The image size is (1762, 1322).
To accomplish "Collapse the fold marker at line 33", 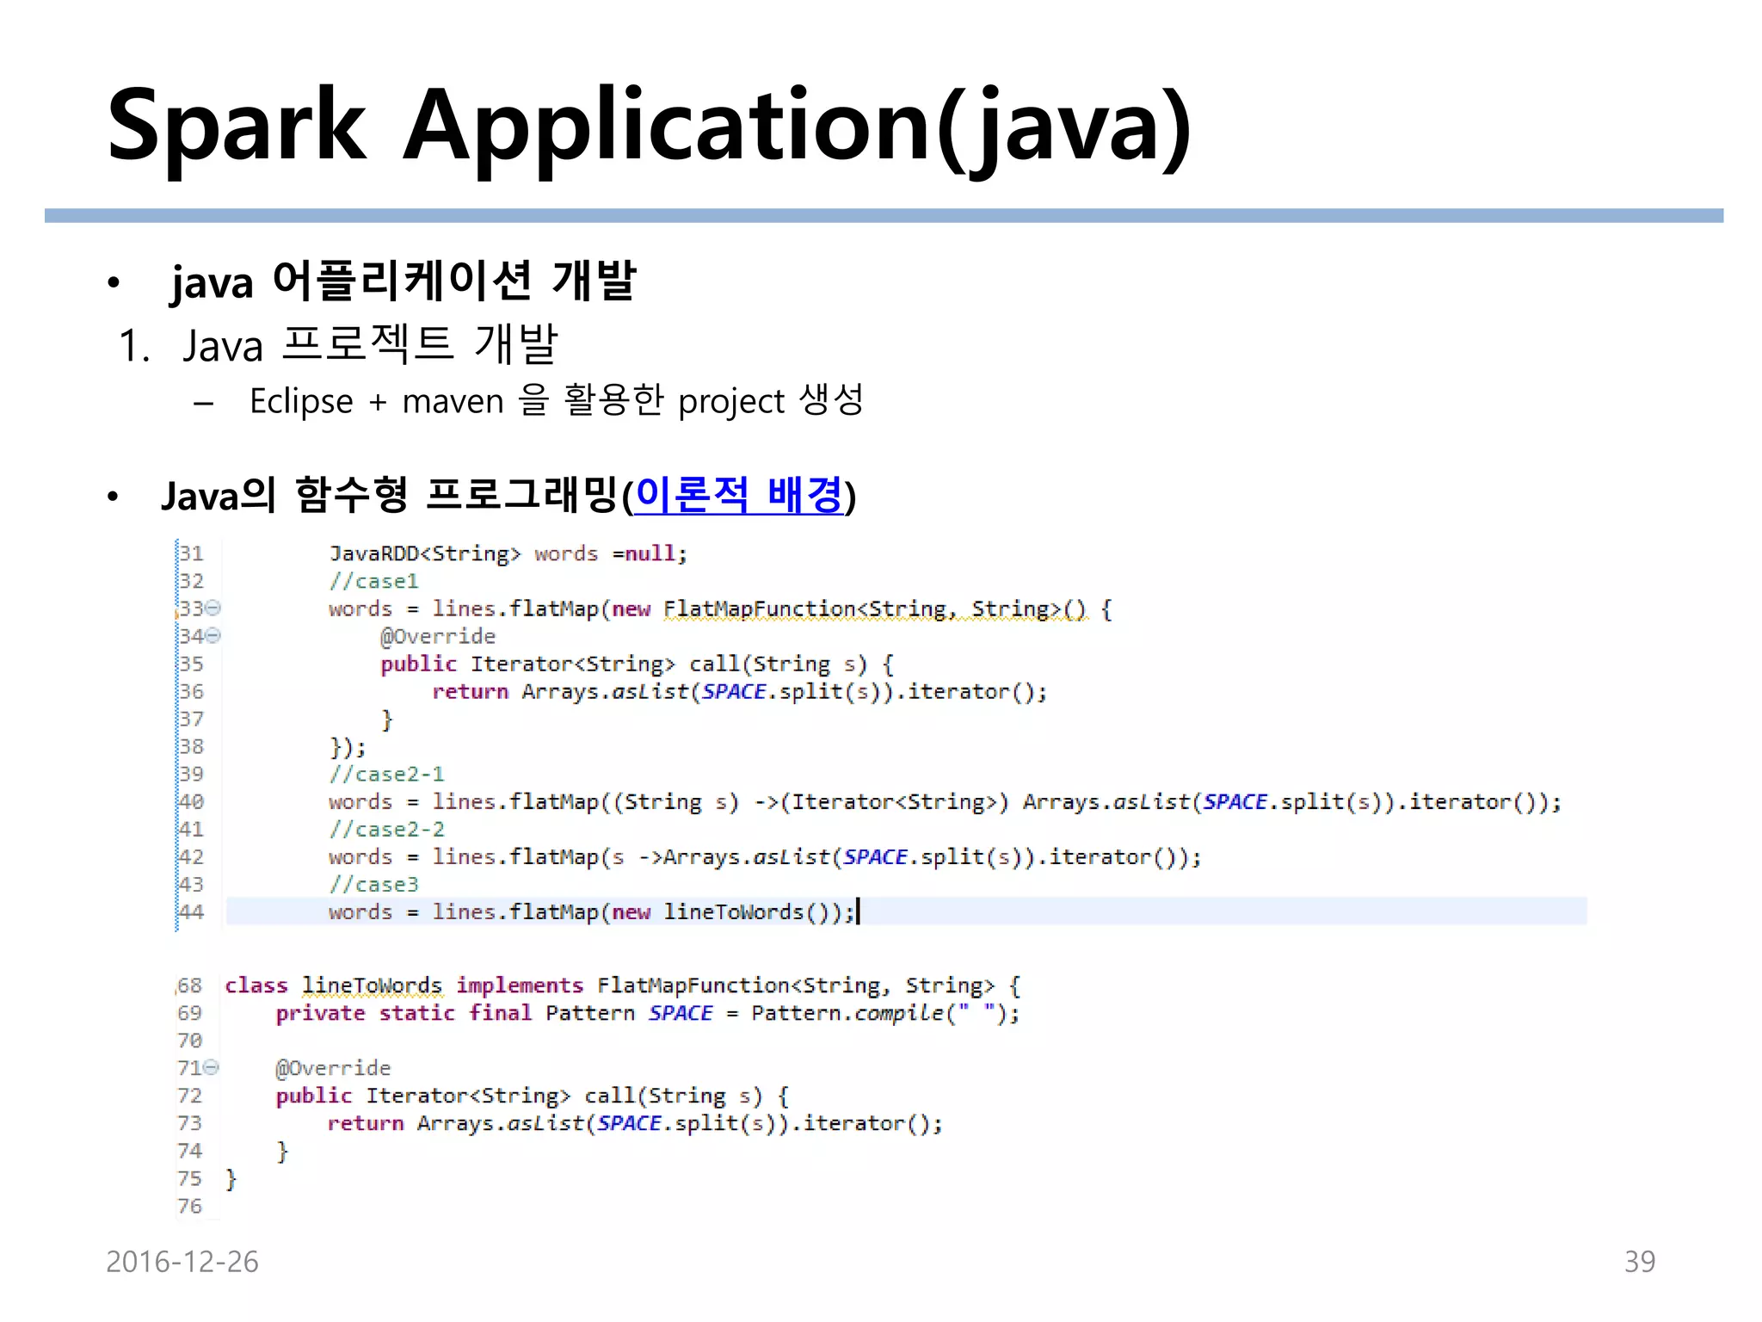I will (213, 608).
